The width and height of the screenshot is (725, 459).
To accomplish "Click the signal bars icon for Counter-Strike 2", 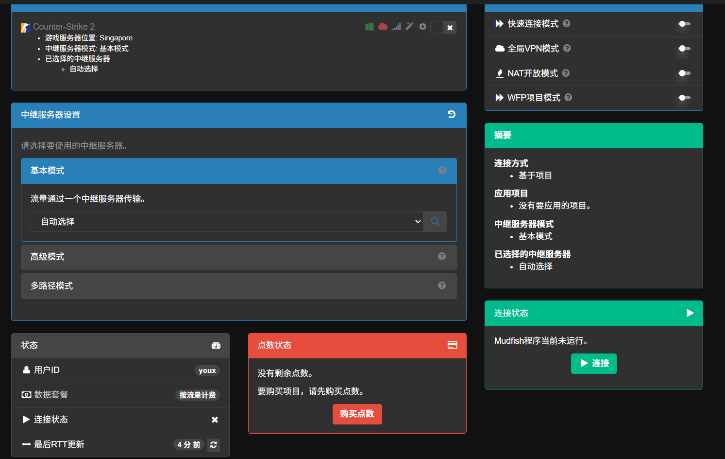I will 396,27.
